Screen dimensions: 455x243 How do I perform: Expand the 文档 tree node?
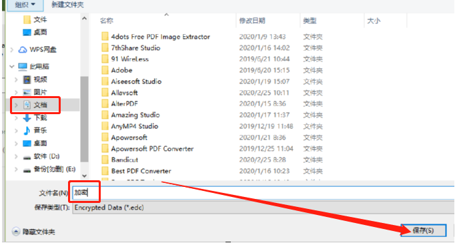tap(16, 105)
